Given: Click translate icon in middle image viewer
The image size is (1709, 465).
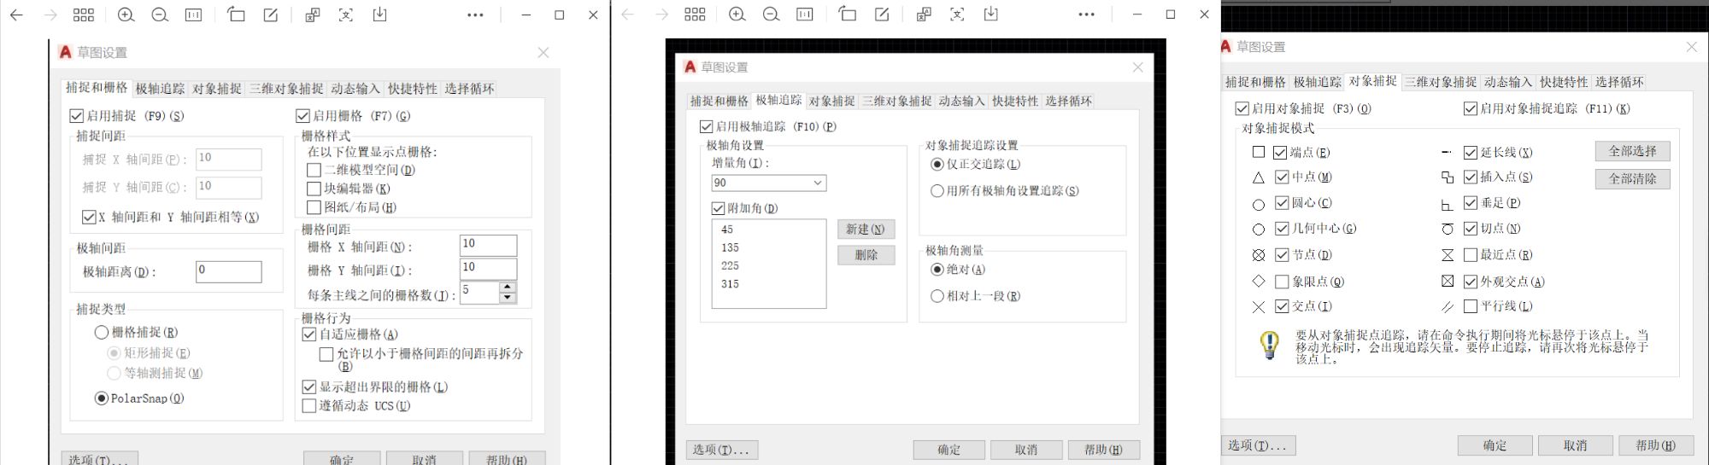Looking at the screenshot, I should pyautogui.click(x=924, y=15).
